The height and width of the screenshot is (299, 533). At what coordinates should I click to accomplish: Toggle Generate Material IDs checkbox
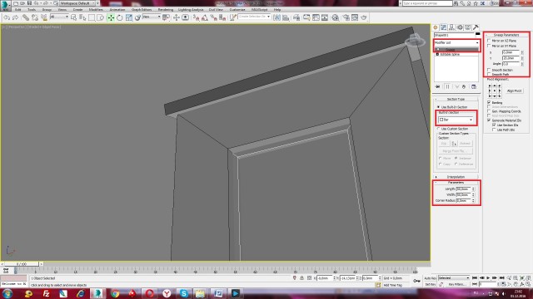point(489,120)
